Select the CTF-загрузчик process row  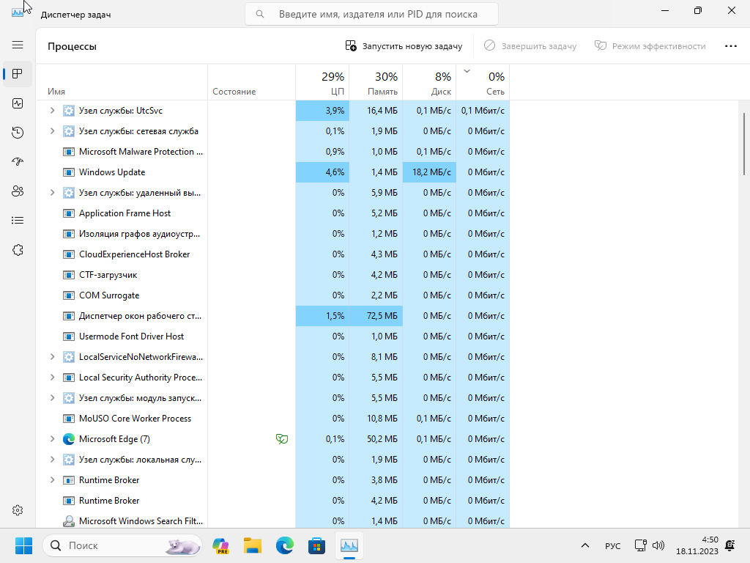tap(272, 275)
